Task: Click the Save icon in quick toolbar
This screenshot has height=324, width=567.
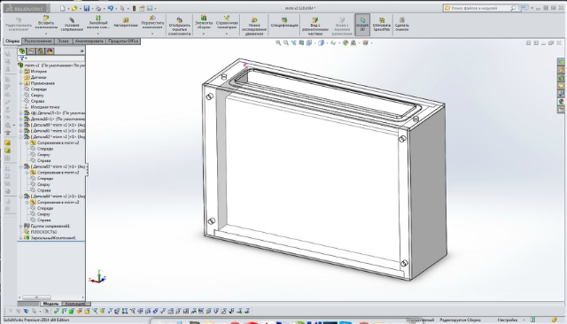Action: point(87,8)
